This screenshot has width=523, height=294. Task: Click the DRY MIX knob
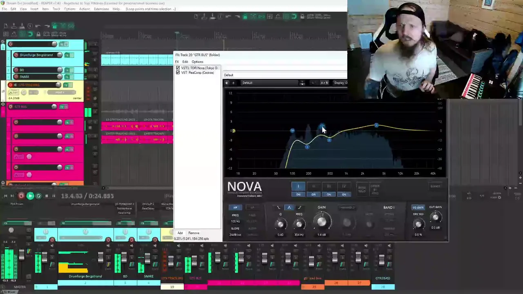pyautogui.click(x=418, y=224)
